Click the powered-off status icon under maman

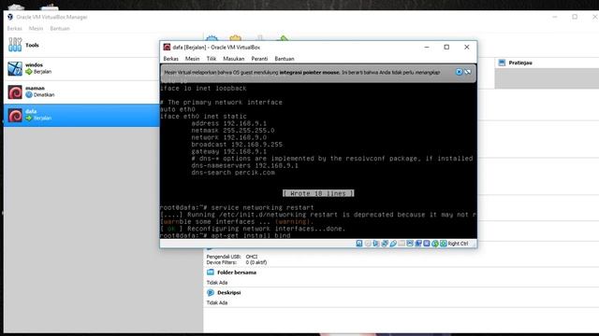[x=29, y=95]
